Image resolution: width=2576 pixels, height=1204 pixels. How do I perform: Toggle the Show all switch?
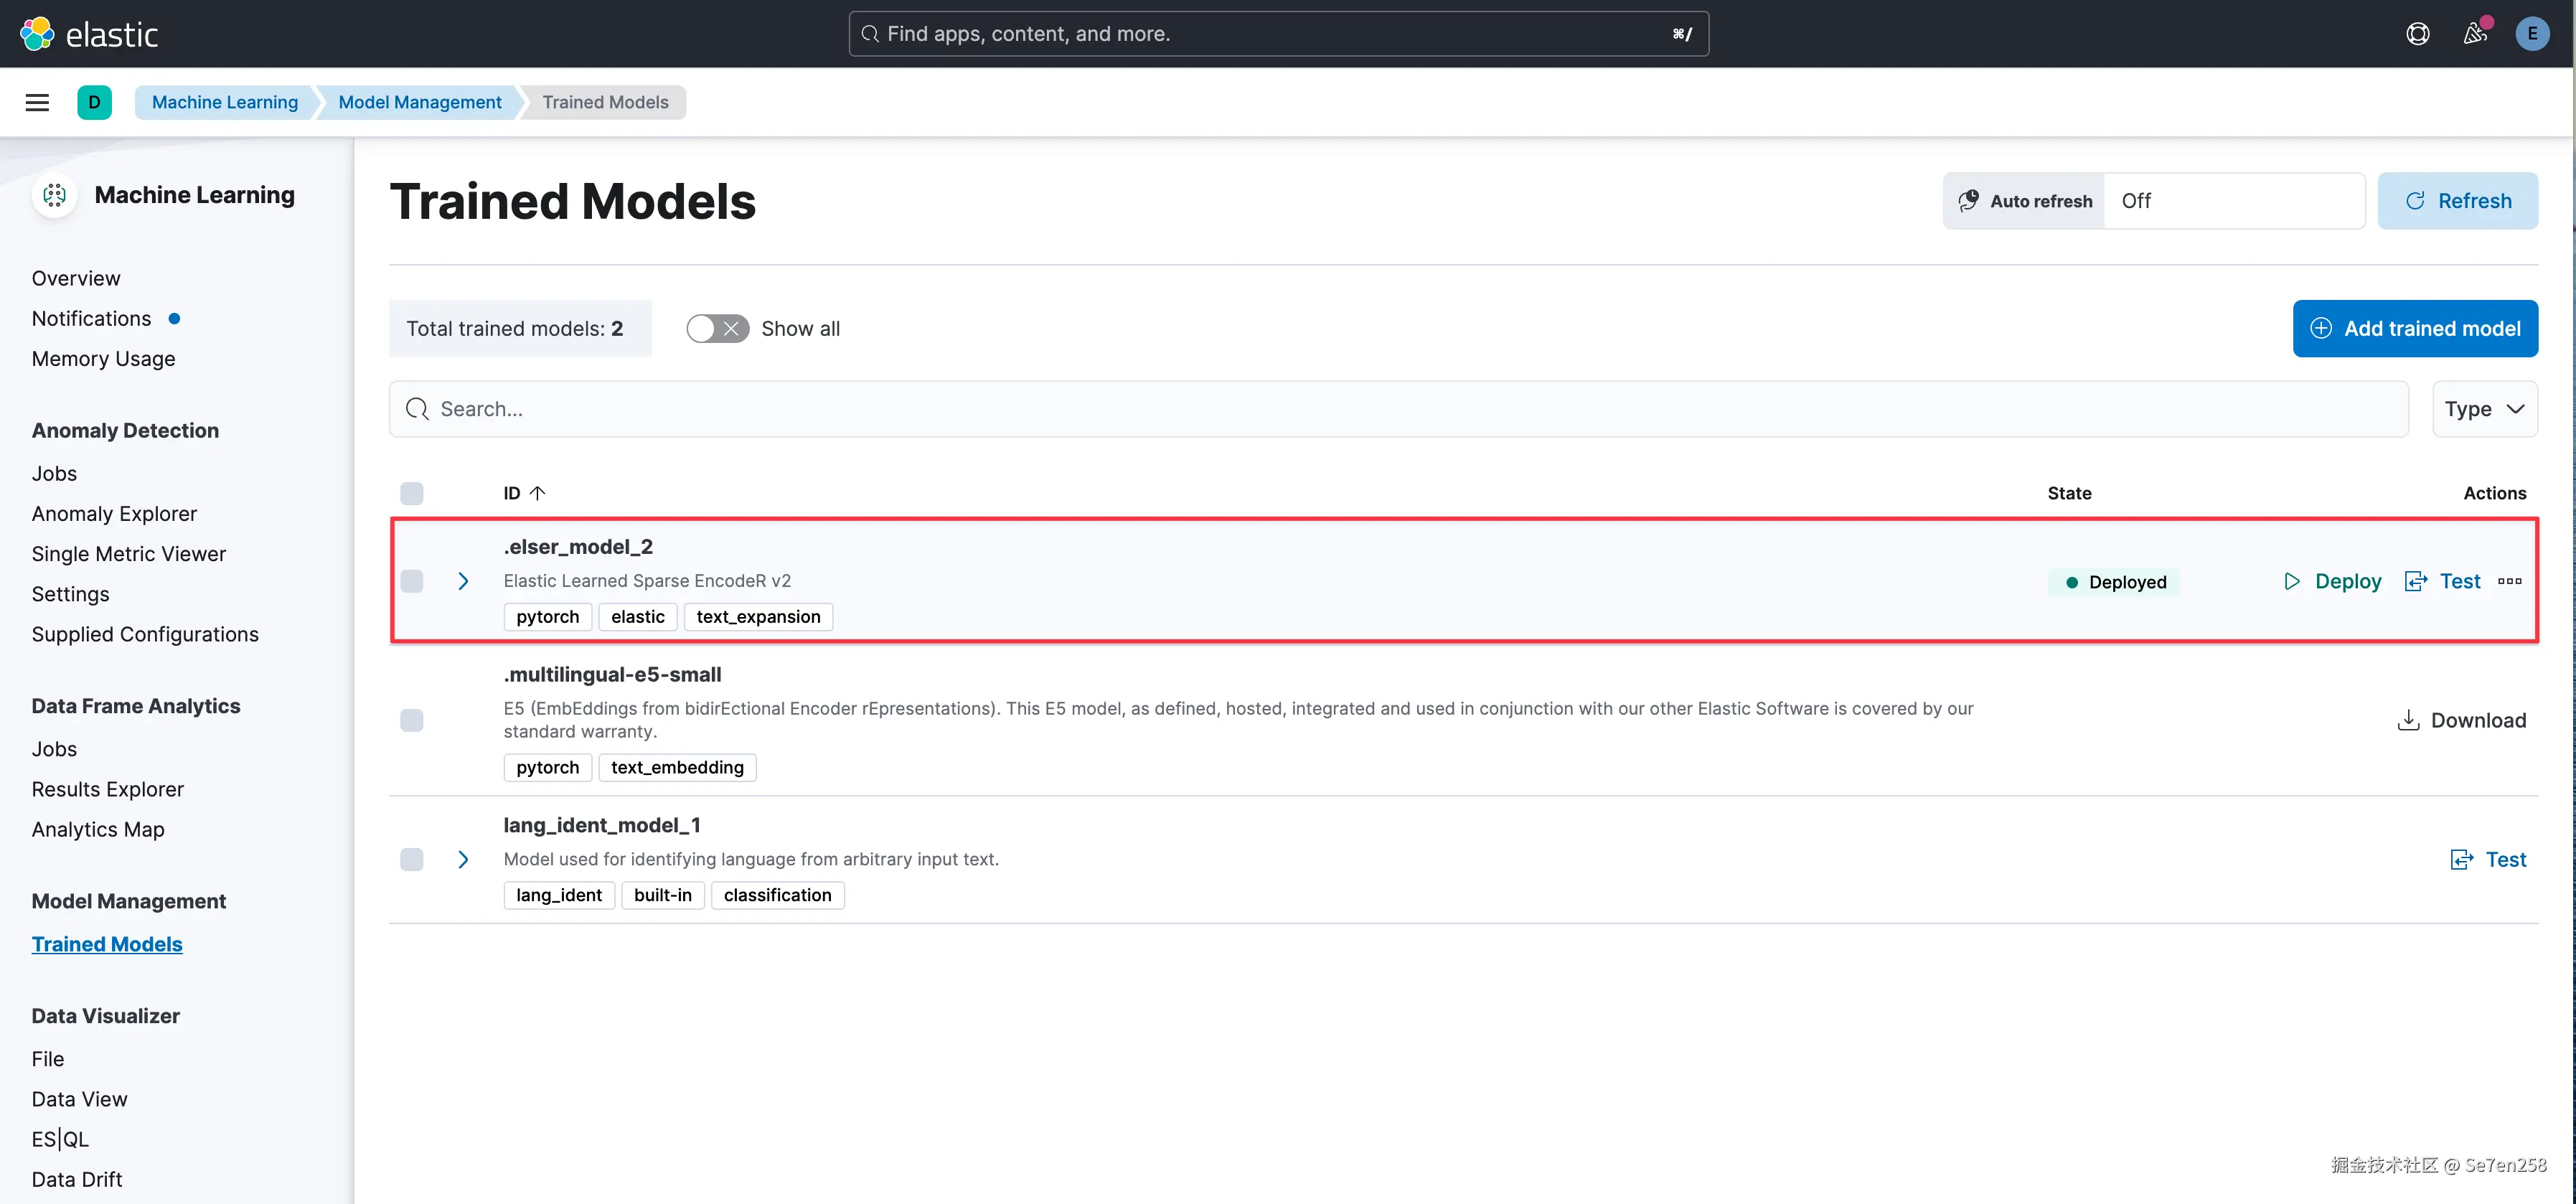click(717, 329)
